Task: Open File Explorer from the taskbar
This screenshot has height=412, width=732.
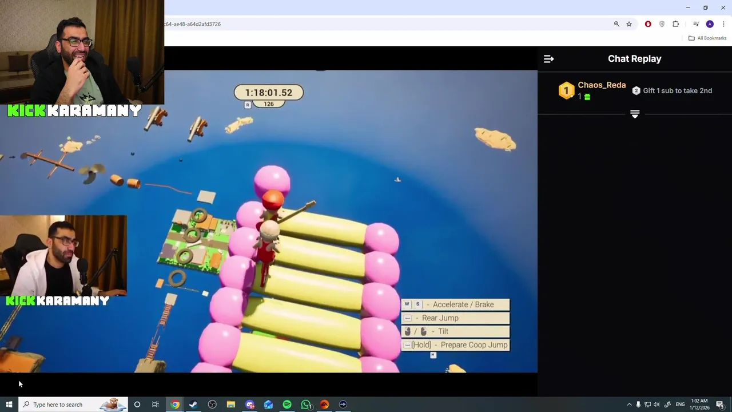Action: pyautogui.click(x=231, y=405)
